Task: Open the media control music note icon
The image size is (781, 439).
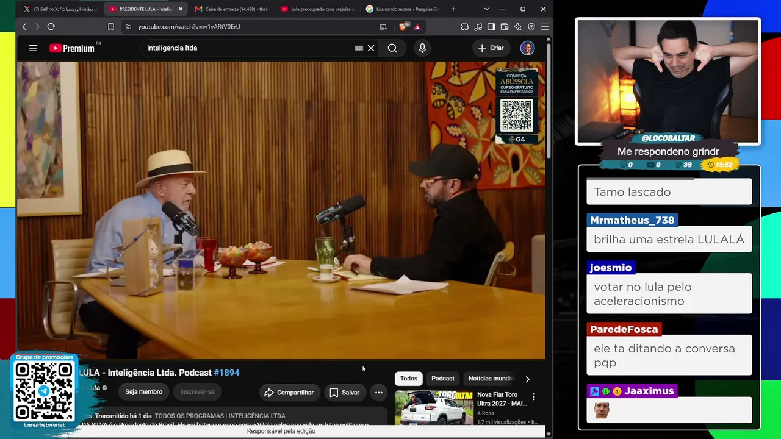Action: click(x=478, y=27)
